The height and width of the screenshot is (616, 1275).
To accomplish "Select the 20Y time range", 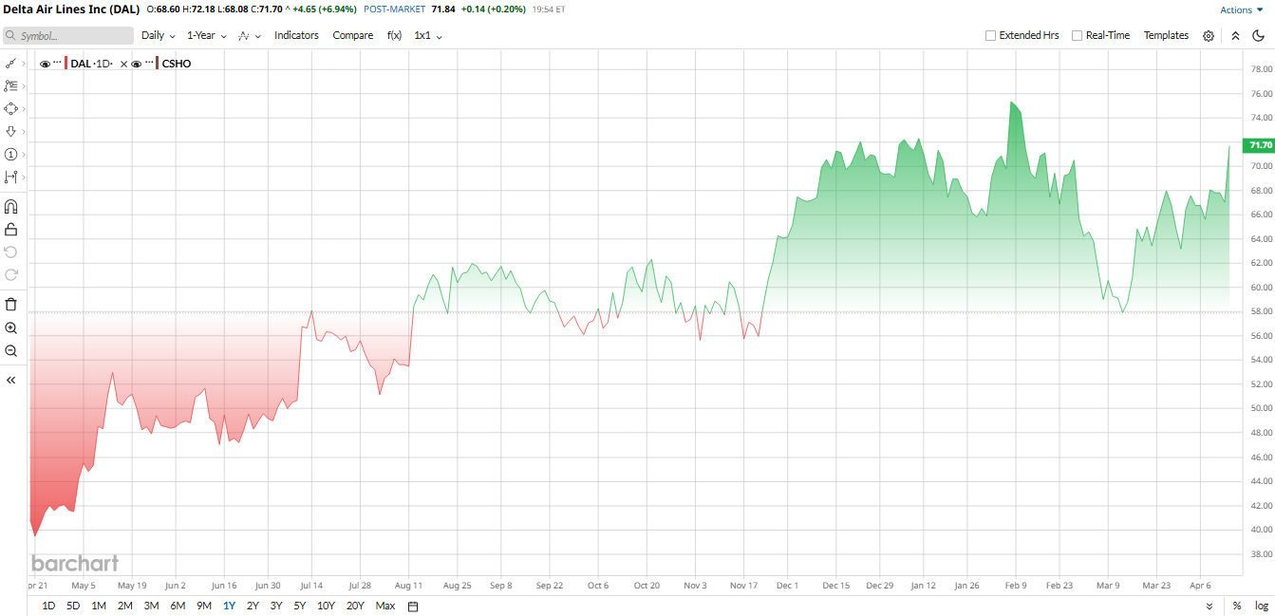I will pos(355,606).
